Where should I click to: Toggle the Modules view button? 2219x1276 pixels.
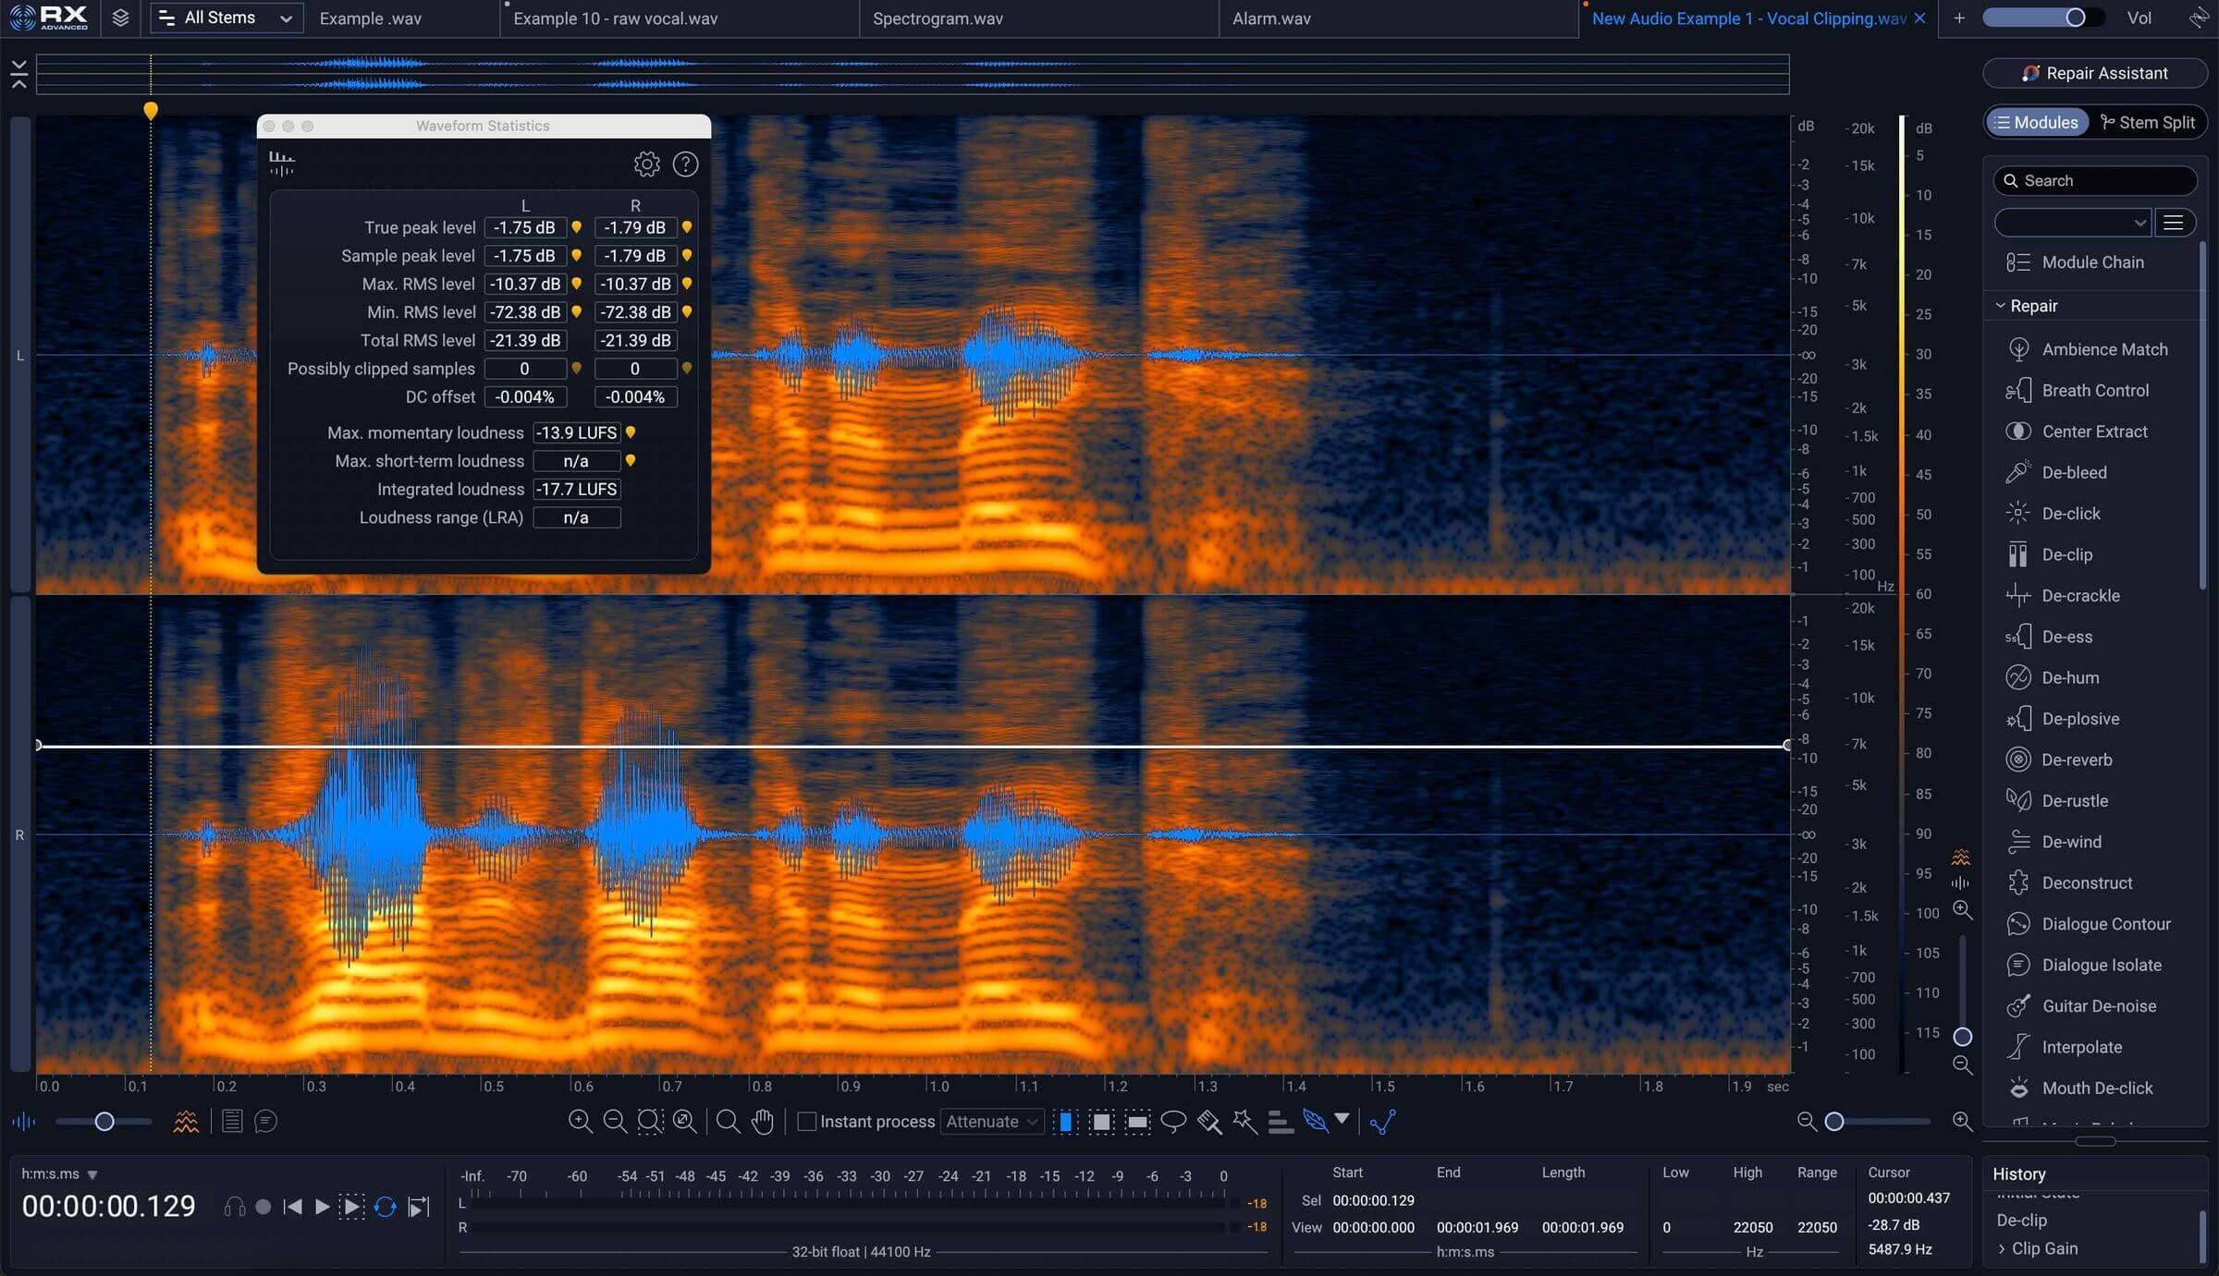pyautogui.click(x=2037, y=122)
